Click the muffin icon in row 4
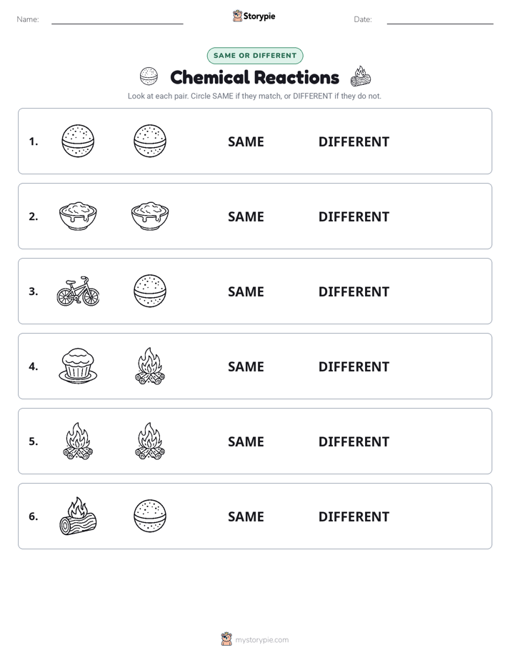Viewport: 510px width, 660px height. point(78,366)
